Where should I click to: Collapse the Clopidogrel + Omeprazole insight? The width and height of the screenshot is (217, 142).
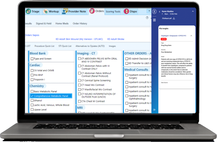tap(192, 36)
